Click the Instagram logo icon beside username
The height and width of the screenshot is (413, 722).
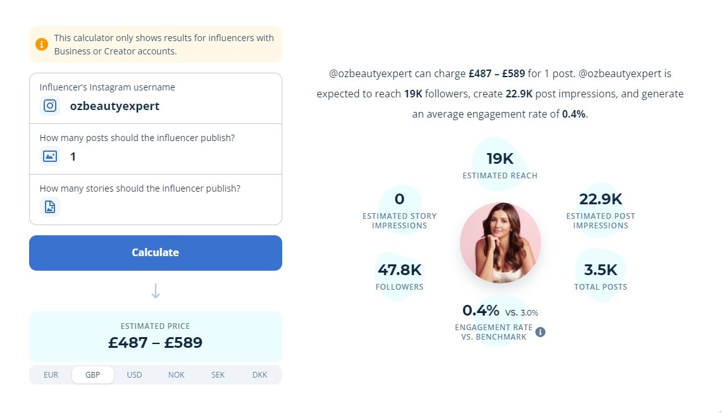50,106
